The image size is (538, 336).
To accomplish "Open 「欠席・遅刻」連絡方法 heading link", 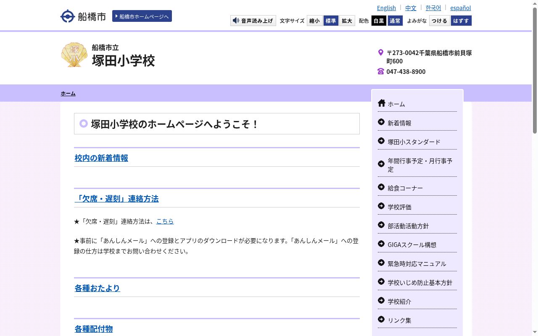I will (116, 199).
